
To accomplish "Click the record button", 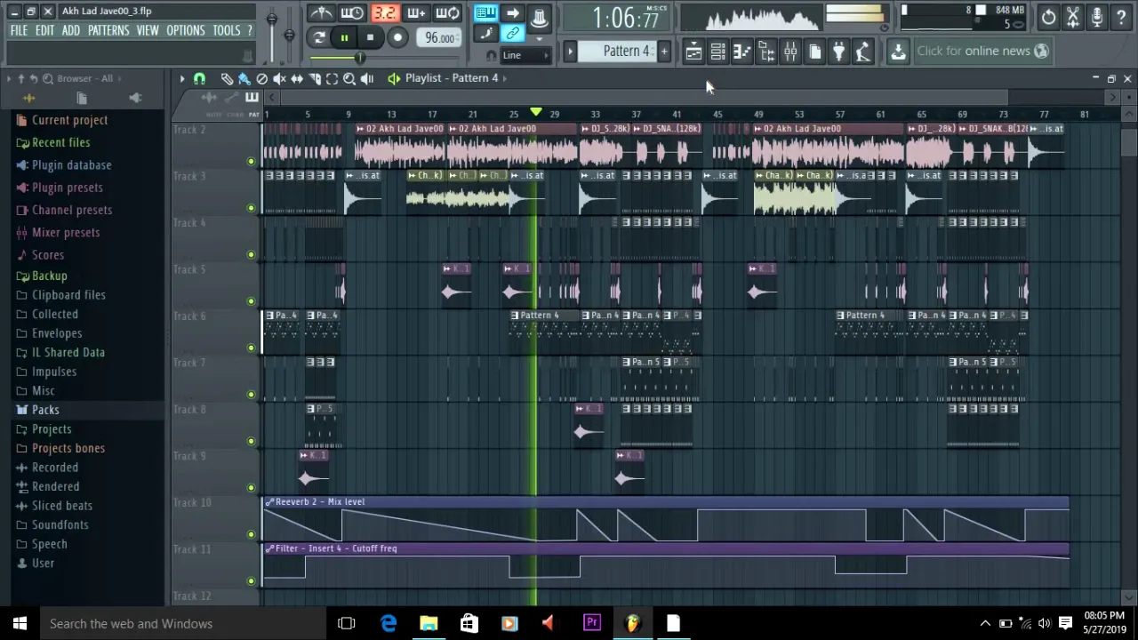I will [397, 37].
